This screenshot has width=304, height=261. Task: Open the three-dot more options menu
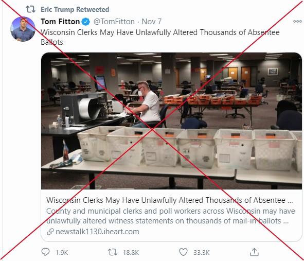coord(297,21)
